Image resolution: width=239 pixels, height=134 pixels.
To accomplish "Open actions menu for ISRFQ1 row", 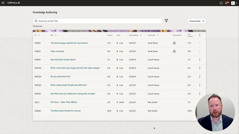I will click(200, 93).
